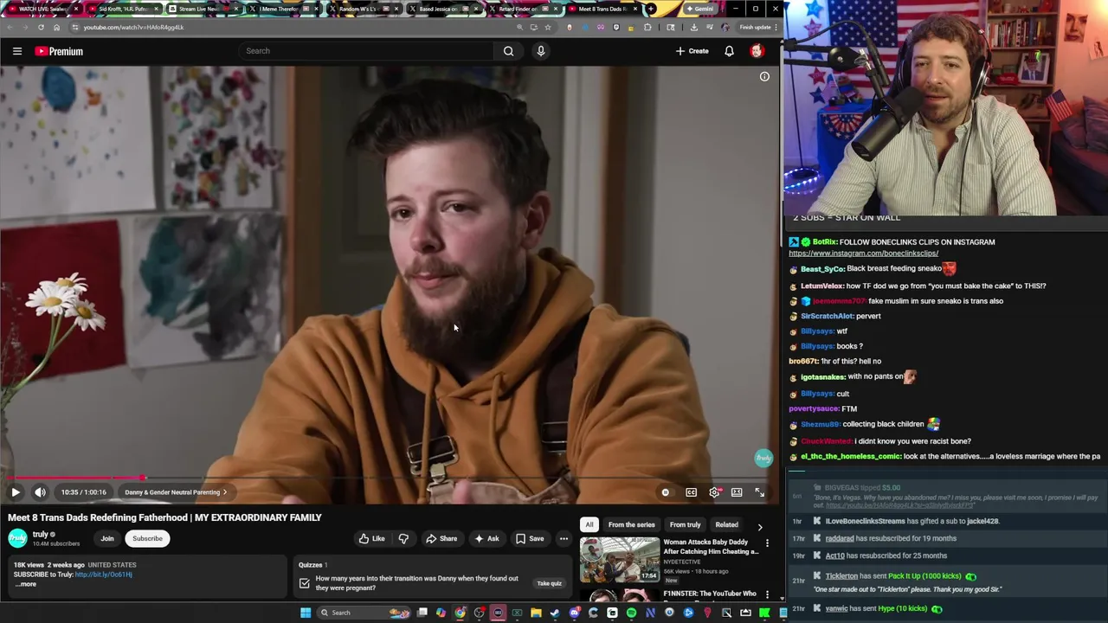This screenshot has height=623, width=1108.
Task: Join the truly channel membership
Action: 107,538
